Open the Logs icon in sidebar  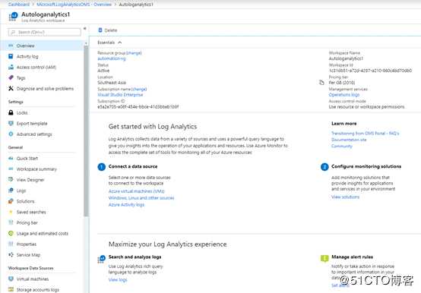[x=11, y=191]
